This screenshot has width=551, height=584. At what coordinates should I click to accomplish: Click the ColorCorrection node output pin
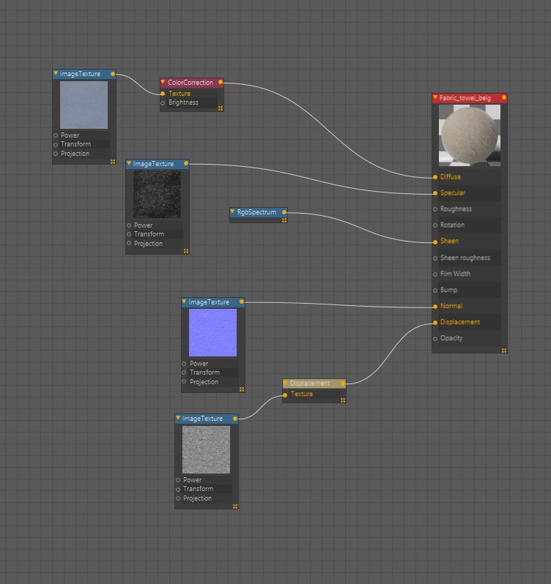(221, 82)
